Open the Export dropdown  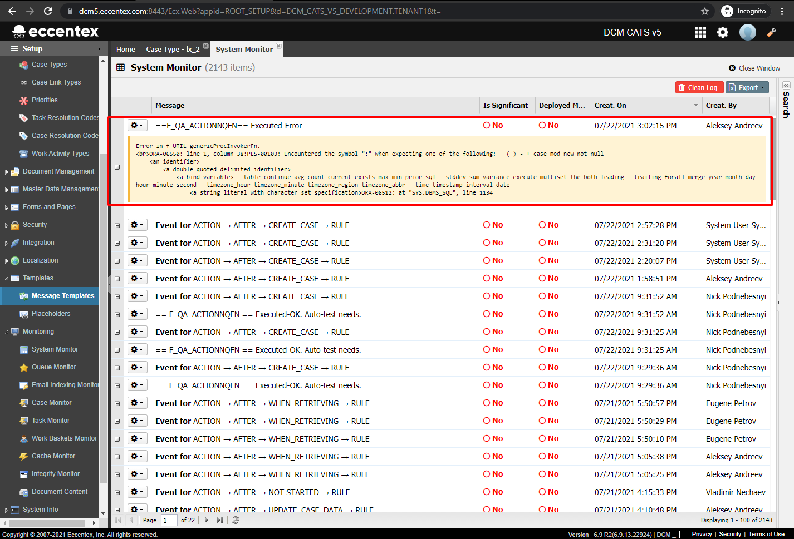pos(747,87)
